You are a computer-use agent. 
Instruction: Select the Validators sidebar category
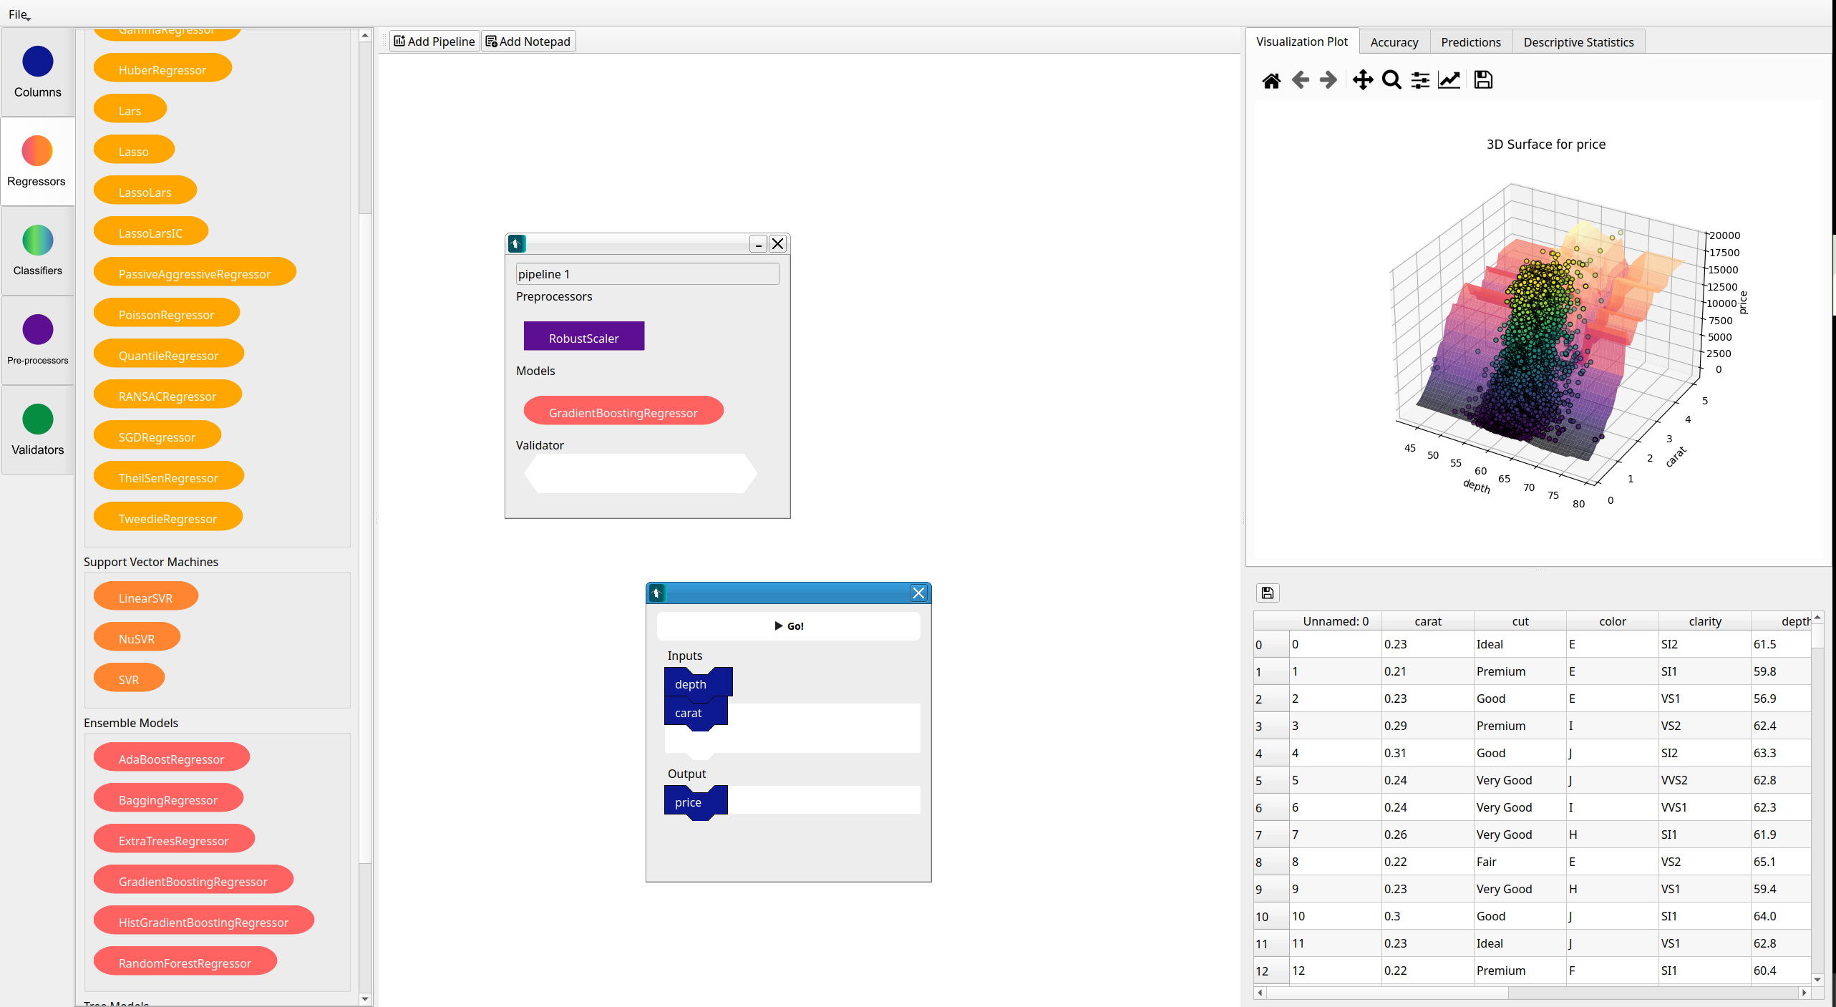point(38,430)
